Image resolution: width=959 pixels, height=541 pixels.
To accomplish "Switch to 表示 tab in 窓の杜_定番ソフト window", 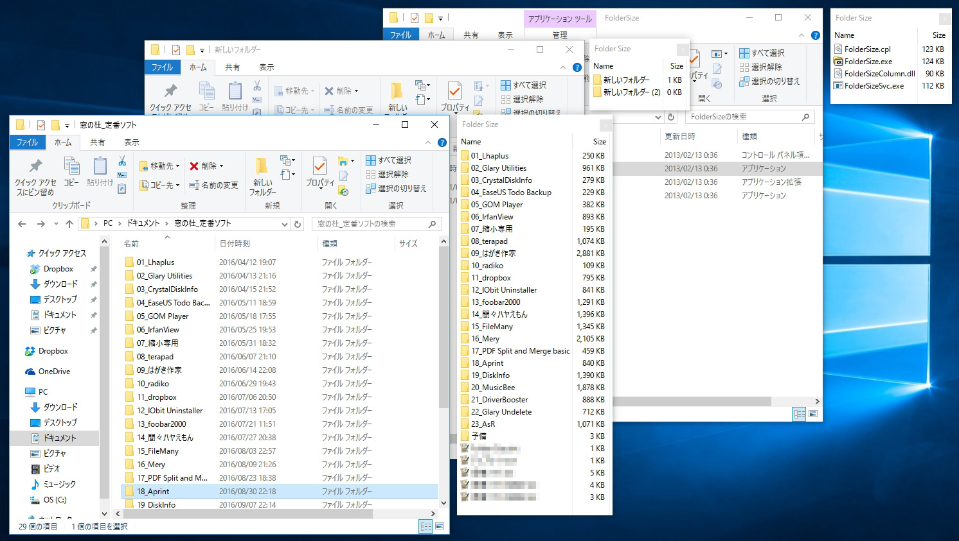I will click(x=131, y=142).
